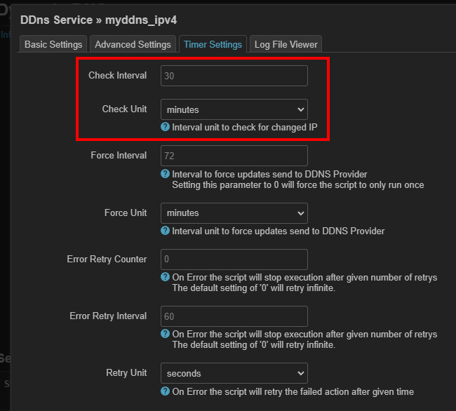
Task: Click help icon below the Error Retry Interval field
Action: (x=166, y=334)
